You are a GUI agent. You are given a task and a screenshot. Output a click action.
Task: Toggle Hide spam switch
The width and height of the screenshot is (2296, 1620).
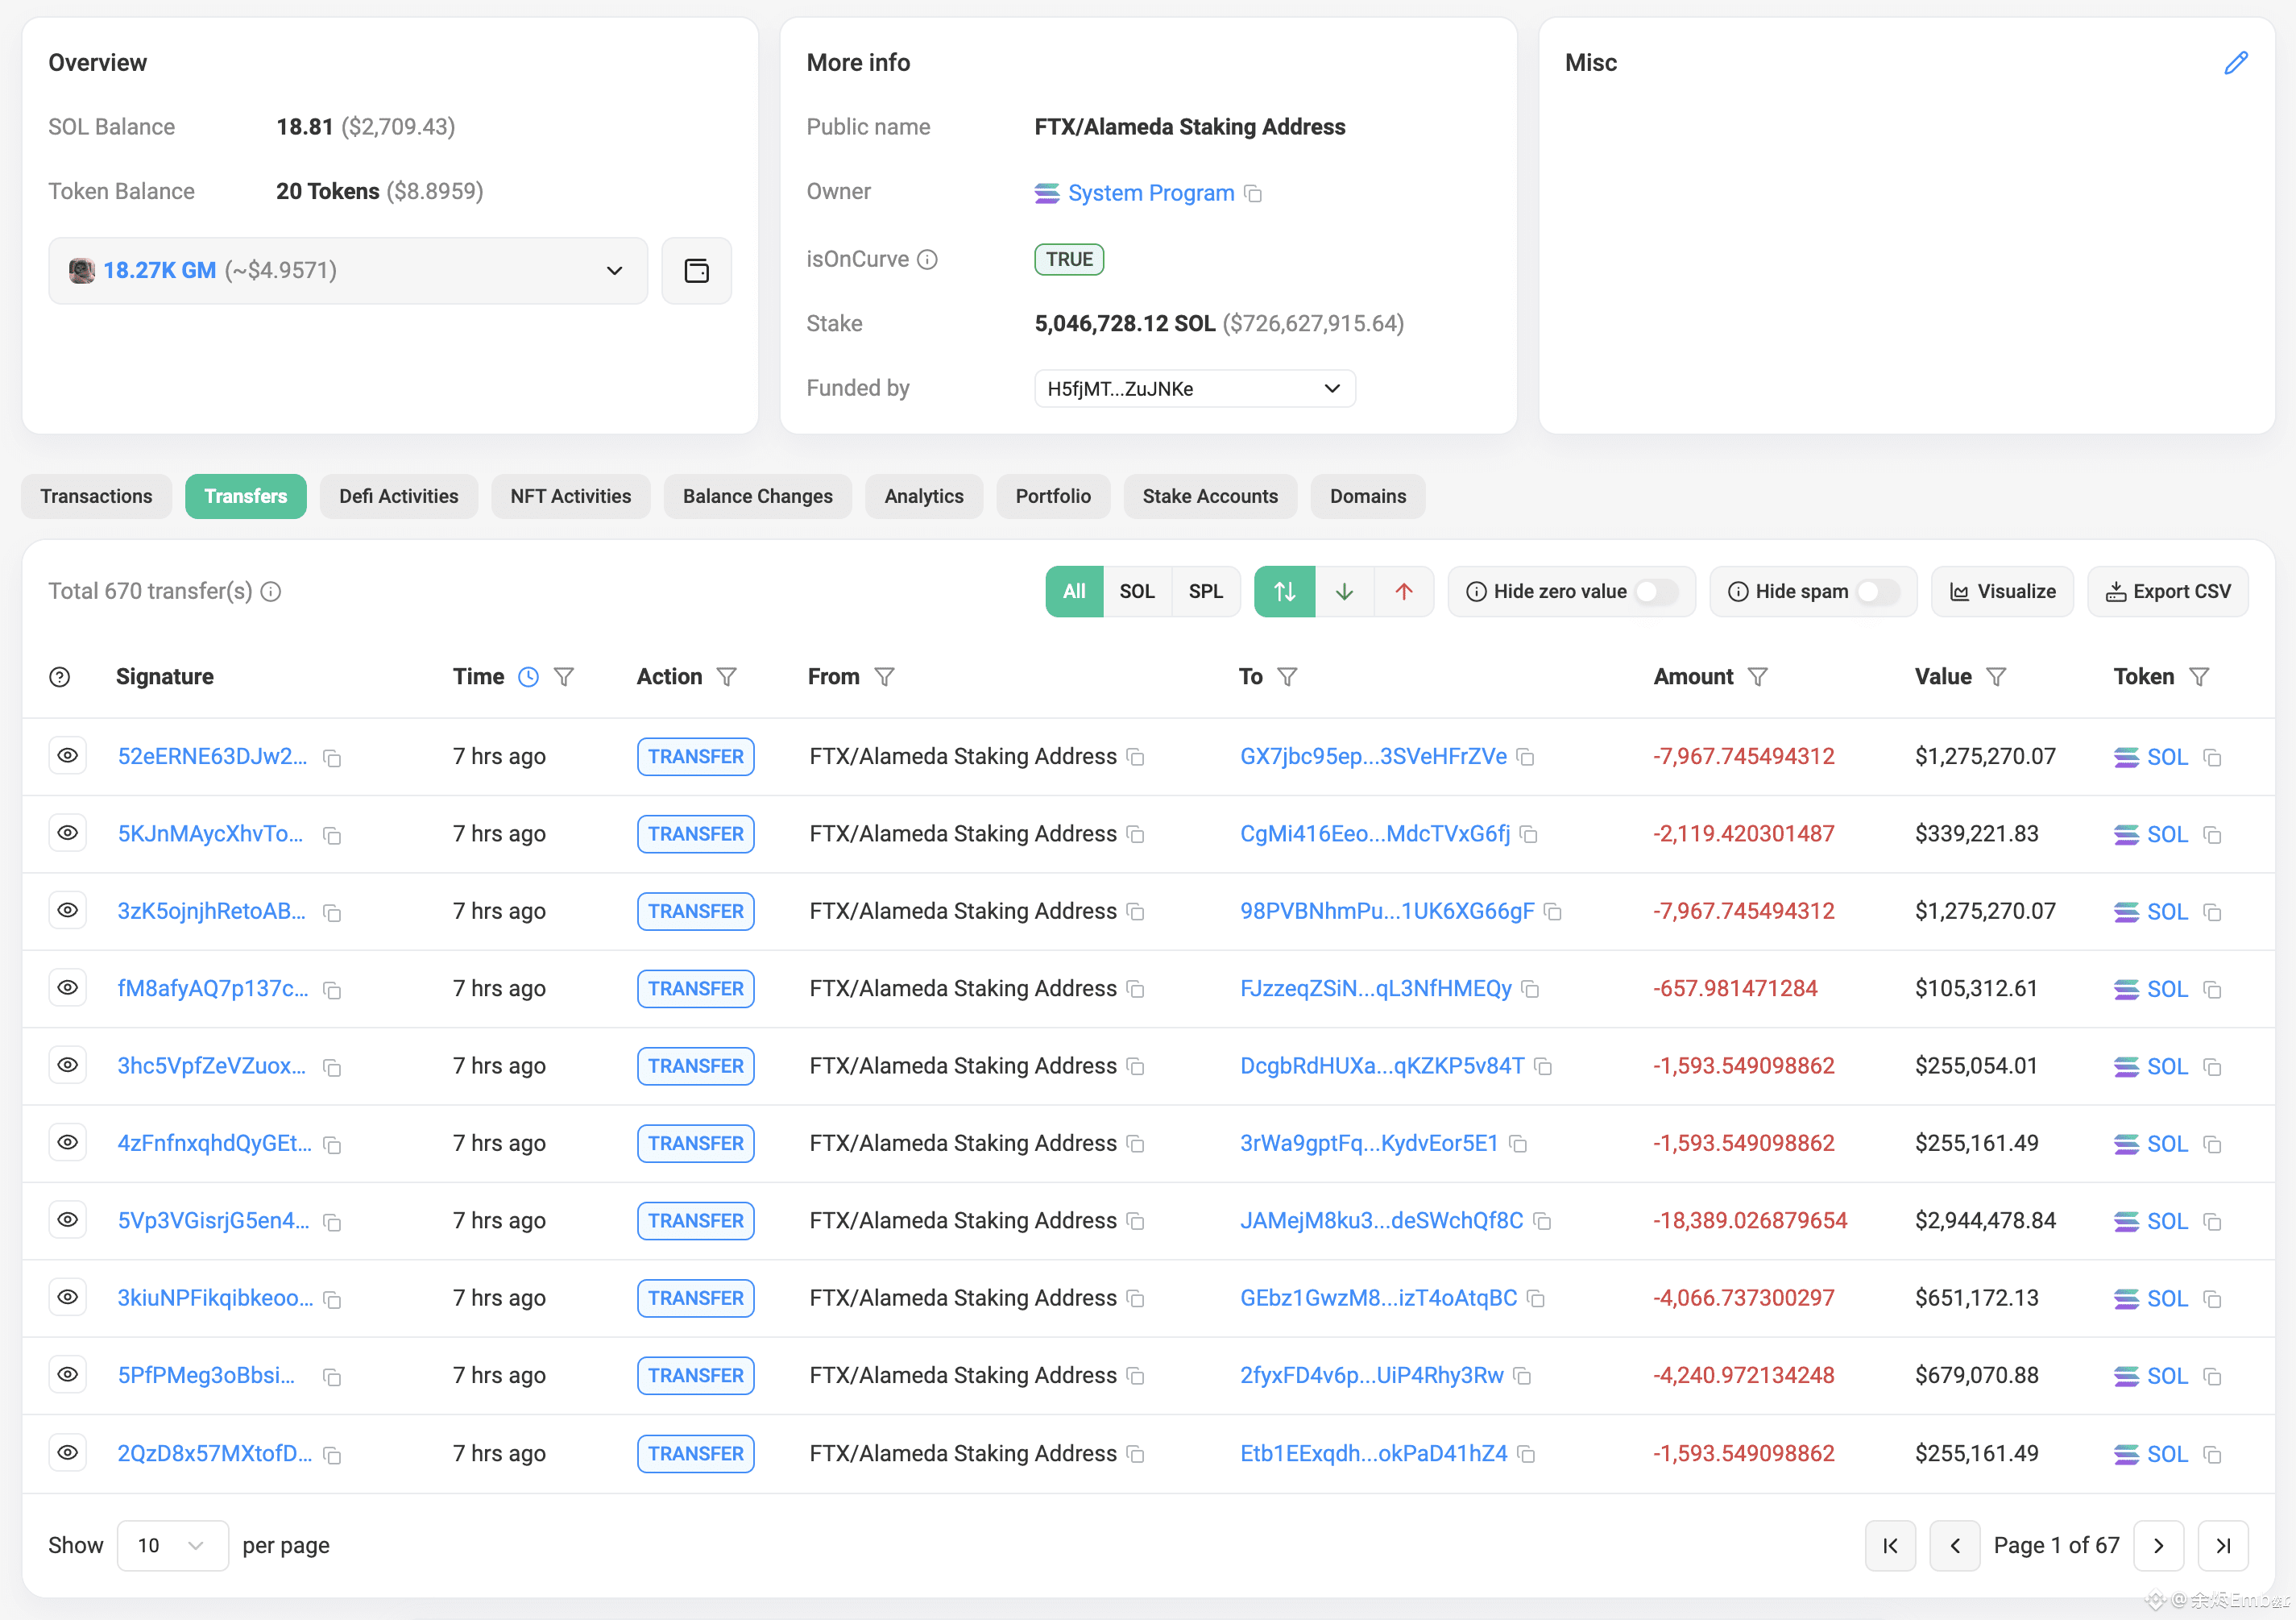click(x=1877, y=592)
